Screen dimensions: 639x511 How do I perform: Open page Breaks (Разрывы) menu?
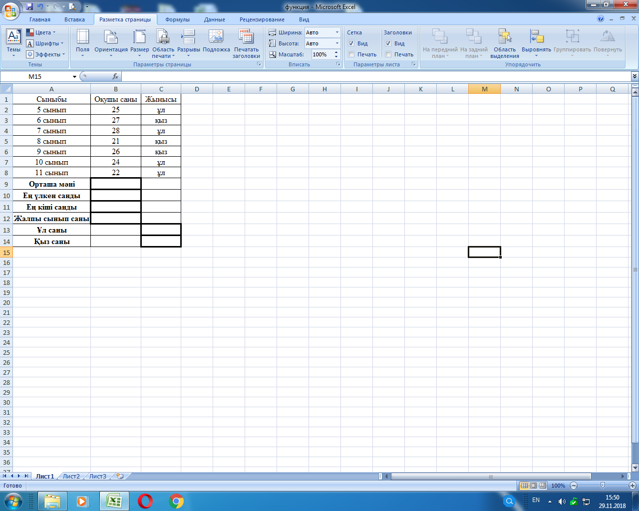click(188, 42)
